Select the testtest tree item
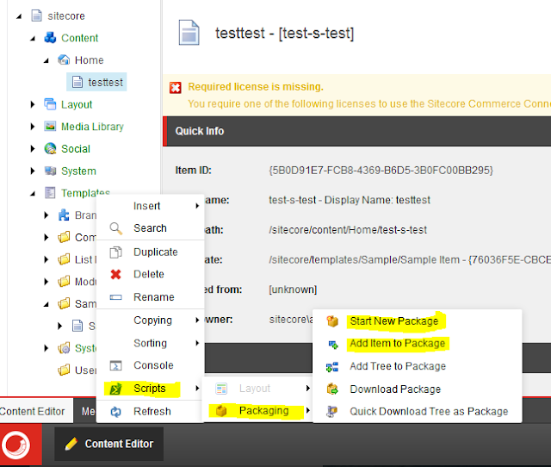 pos(96,82)
